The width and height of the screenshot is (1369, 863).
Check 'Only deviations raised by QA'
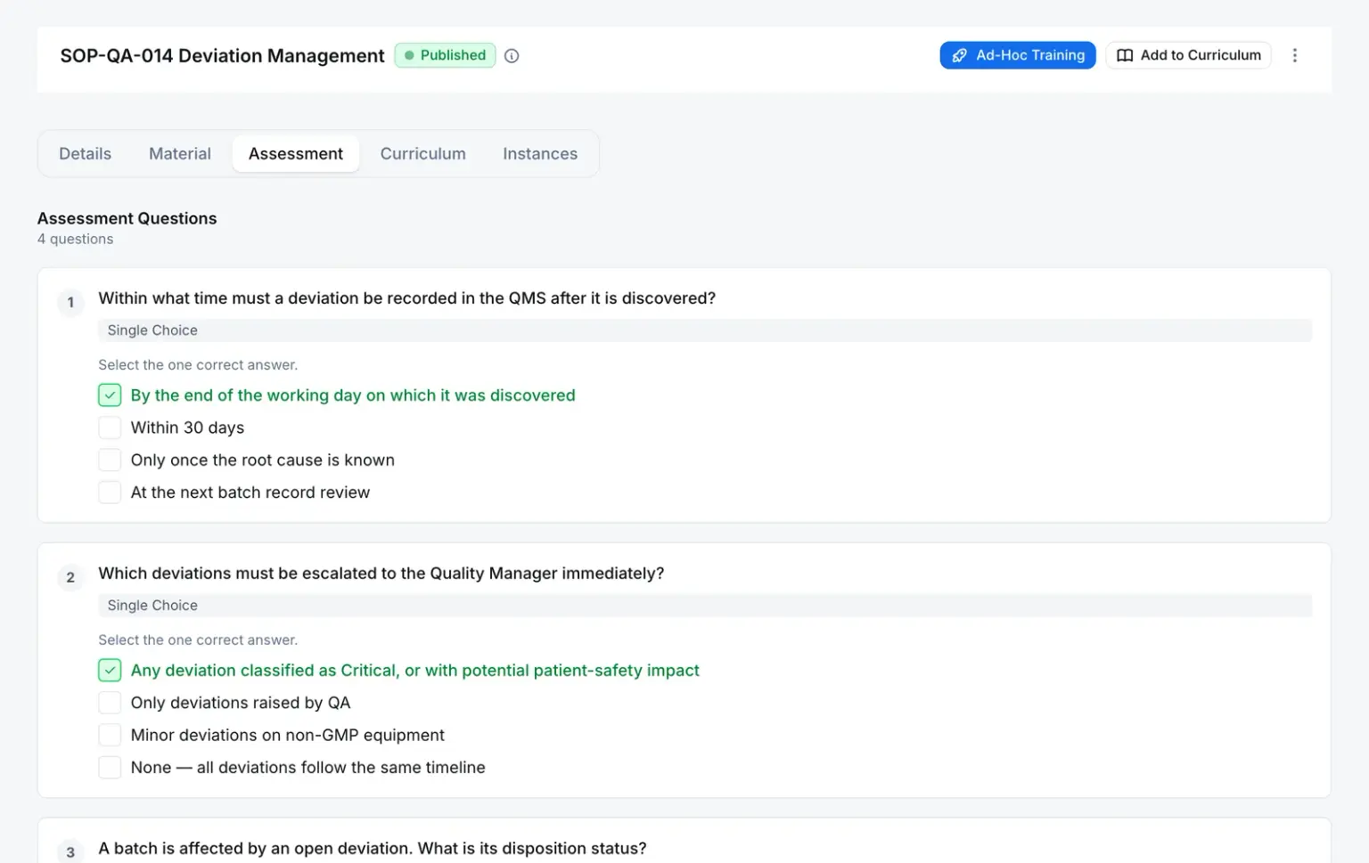[x=110, y=703]
